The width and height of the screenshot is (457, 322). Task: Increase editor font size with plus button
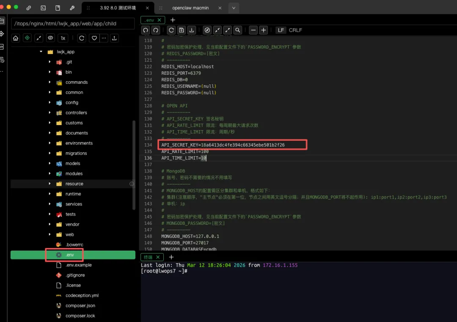pos(264,30)
